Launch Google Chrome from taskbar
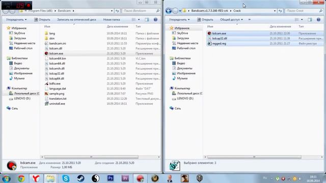This screenshot has height=183, width=326. click(x=21, y=178)
